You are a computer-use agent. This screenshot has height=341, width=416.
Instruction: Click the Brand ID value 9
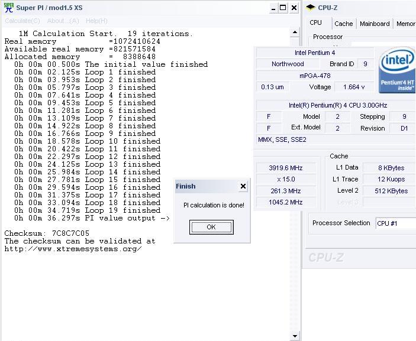365,64
